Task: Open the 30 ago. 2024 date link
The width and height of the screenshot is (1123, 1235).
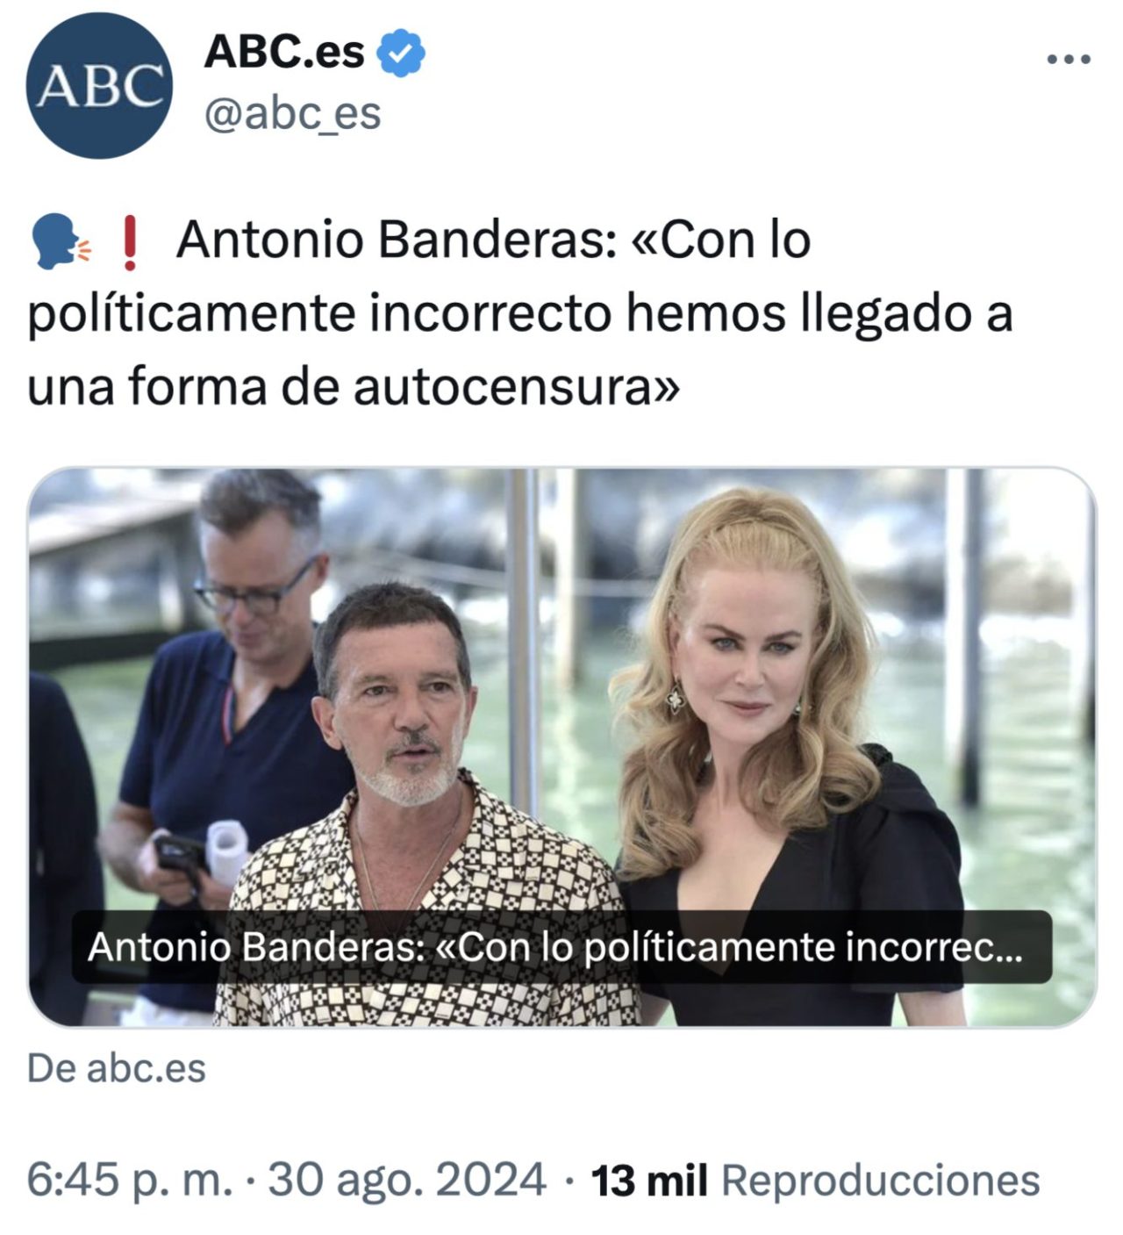Action: 407,1180
